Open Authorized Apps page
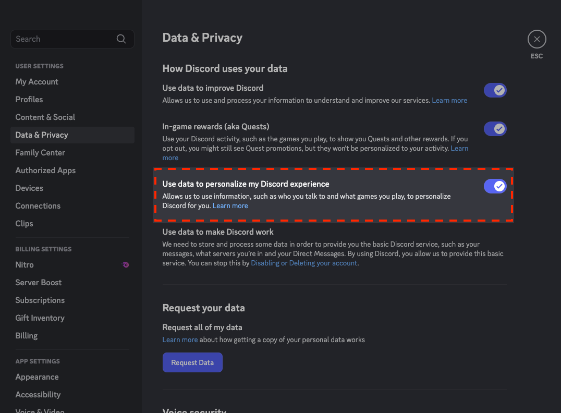The image size is (561, 413). (45, 171)
